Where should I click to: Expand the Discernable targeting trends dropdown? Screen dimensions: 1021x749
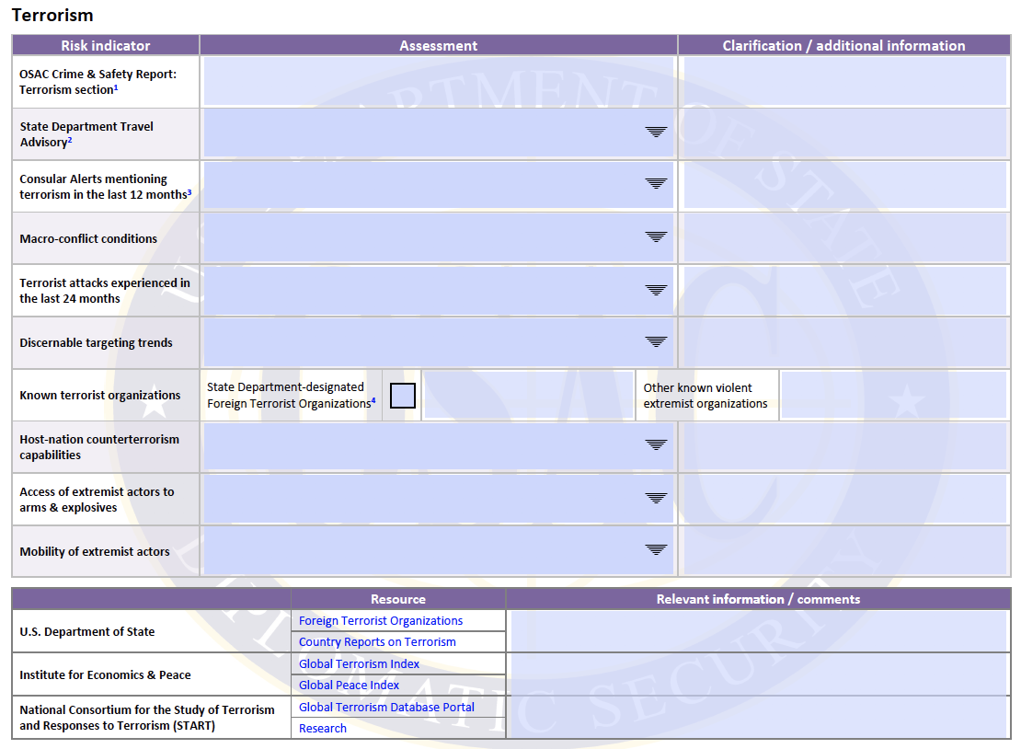point(656,340)
